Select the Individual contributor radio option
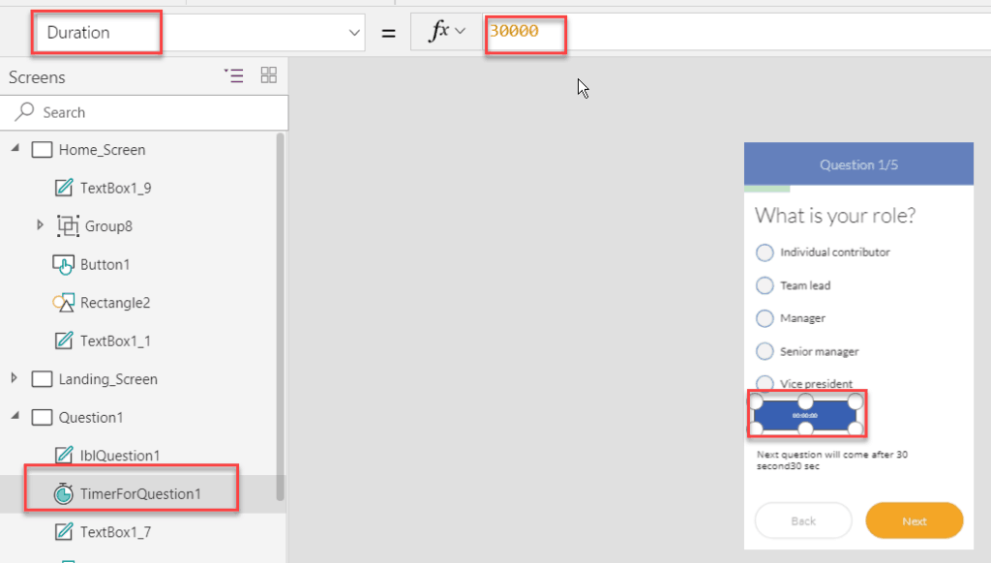Viewport: 991px width, 563px height. coord(765,252)
